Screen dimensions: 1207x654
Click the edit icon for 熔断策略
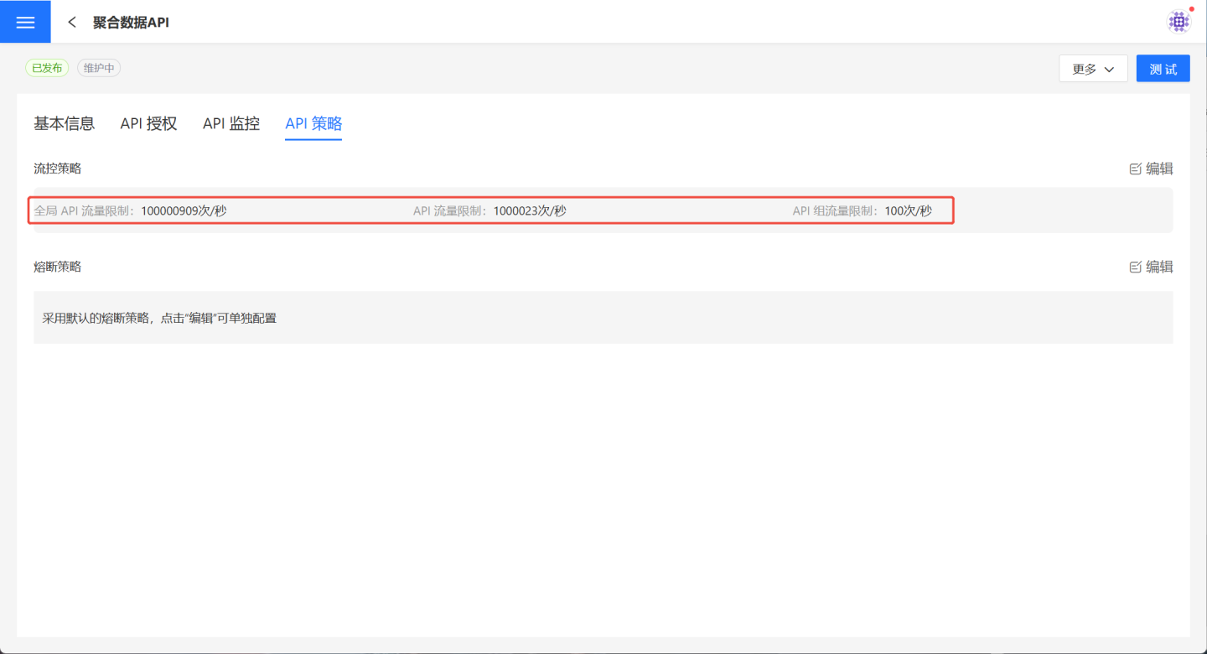coord(1136,267)
